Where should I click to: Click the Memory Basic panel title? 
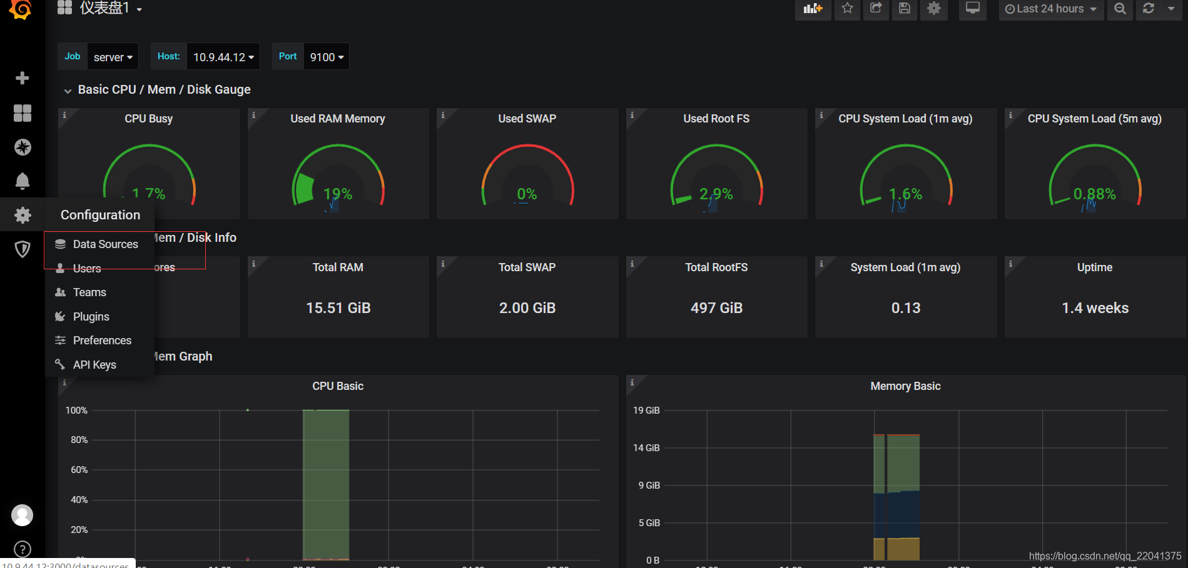pyautogui.click(x=905, y=386)
